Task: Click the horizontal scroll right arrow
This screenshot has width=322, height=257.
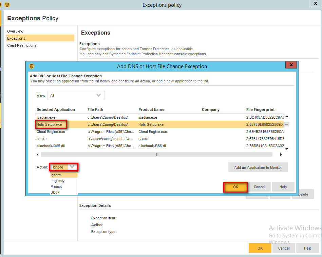Action: click(281, 155)
